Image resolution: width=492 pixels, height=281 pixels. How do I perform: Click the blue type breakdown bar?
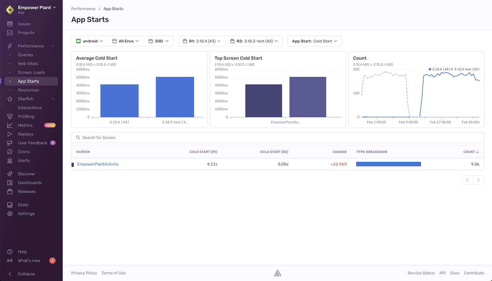[x=388, y=164]
